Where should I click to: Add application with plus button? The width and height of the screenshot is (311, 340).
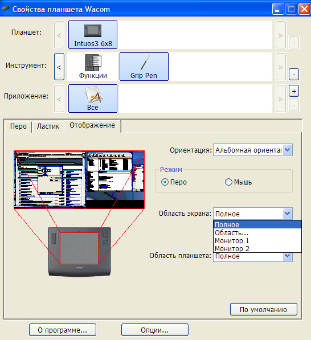(294, 91)
